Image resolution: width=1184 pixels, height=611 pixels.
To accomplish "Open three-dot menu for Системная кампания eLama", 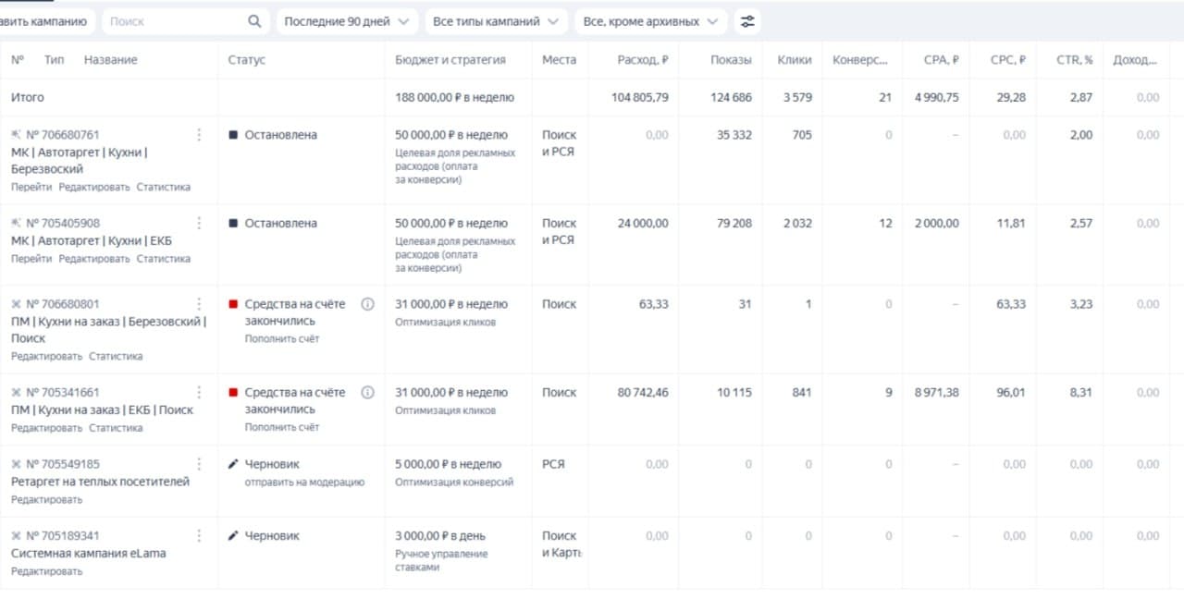I will (x=199, y=536).
